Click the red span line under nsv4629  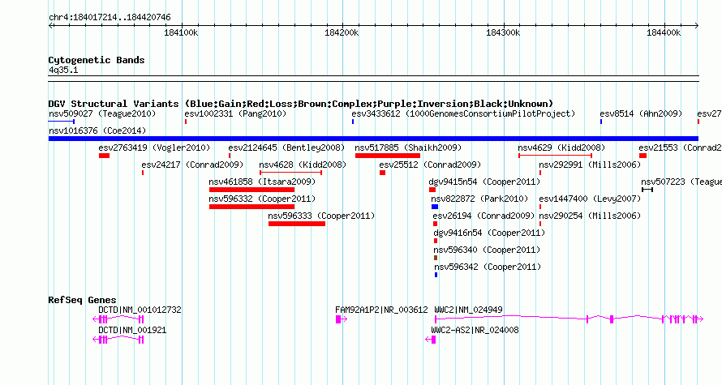(556, 156)
